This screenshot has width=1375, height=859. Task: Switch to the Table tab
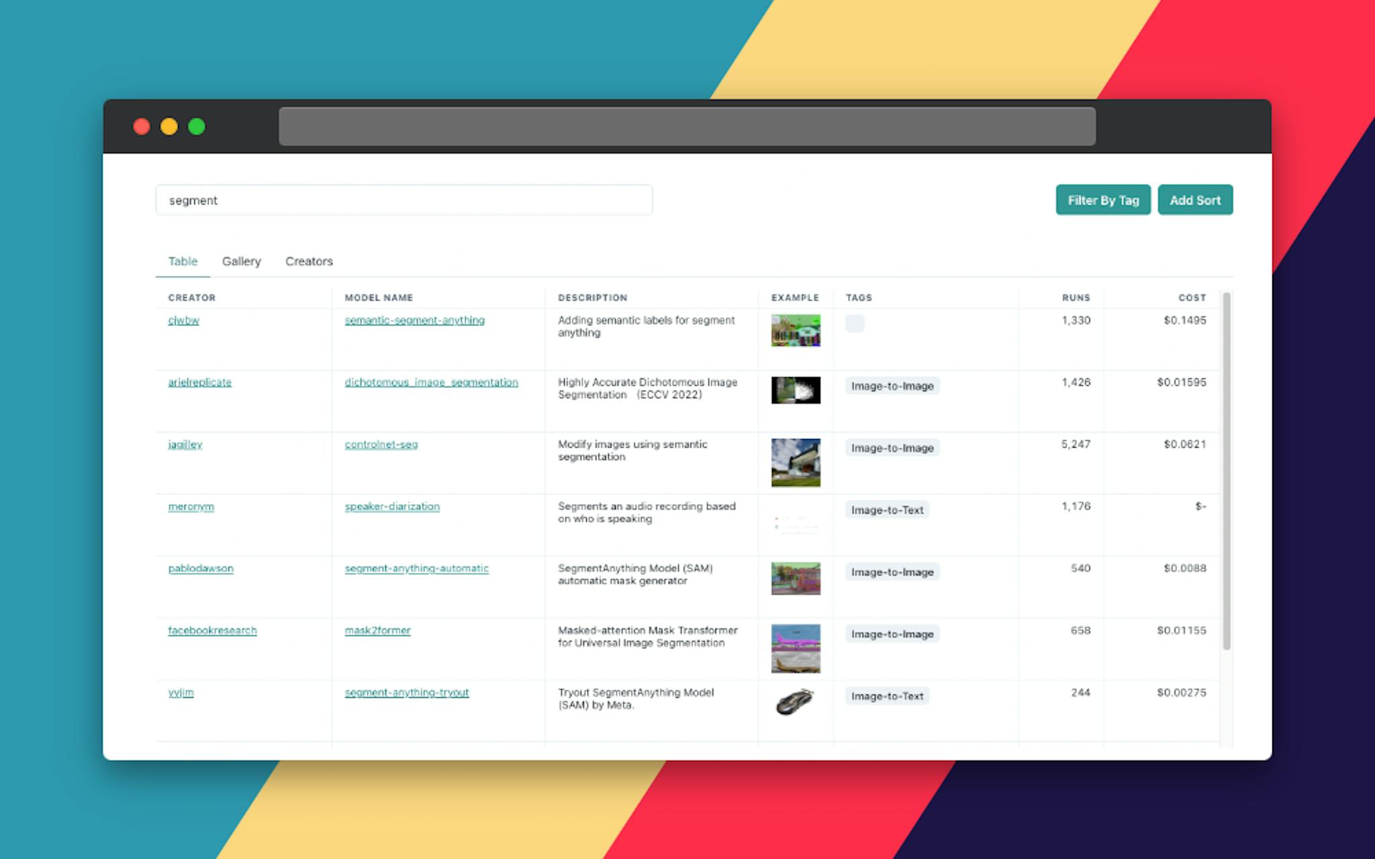[x=183, y=261]
